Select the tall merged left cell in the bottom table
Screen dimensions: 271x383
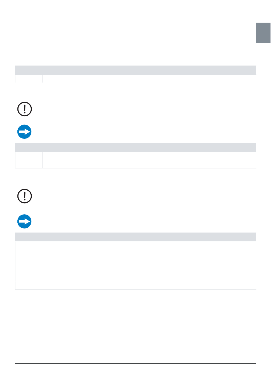tap(43, 249)
